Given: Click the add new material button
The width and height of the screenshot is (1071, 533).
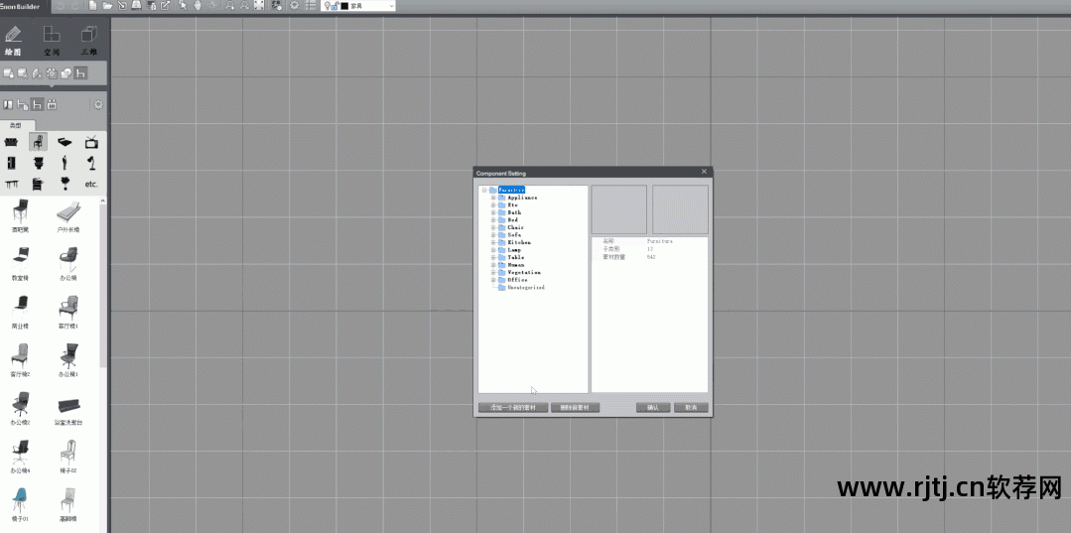Looking at the screenshot, I should [513, 408].
